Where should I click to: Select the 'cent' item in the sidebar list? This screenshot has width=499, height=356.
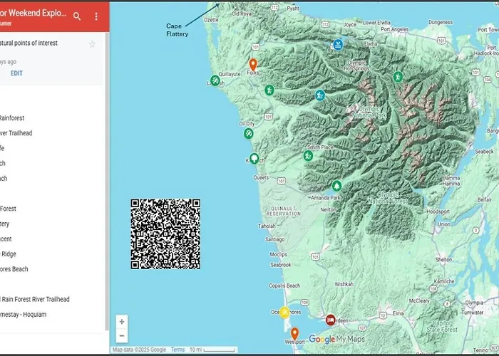click(x=6, y=239)
